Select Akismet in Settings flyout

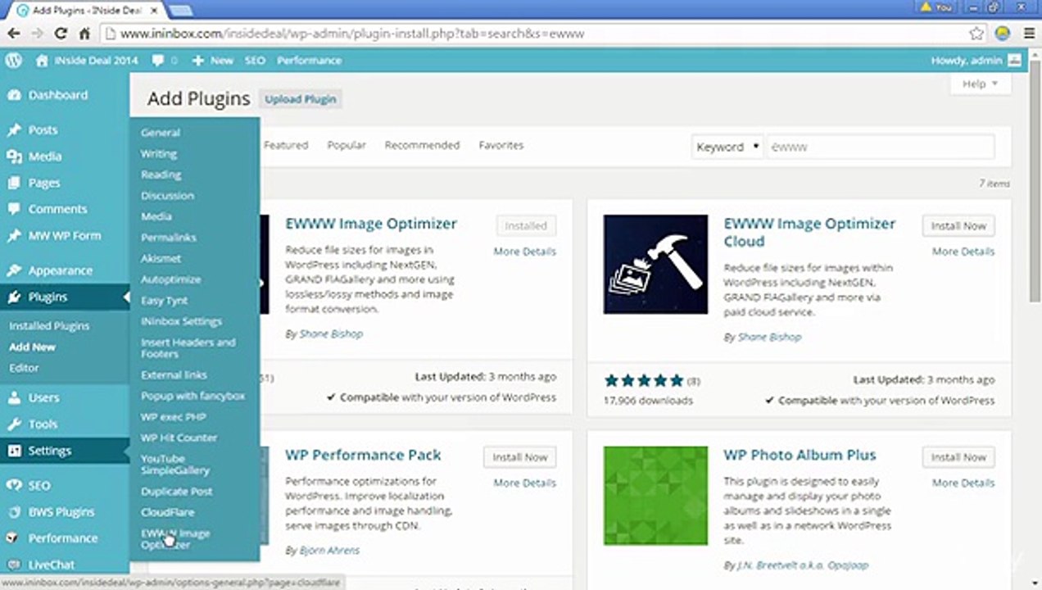point(161,259)
